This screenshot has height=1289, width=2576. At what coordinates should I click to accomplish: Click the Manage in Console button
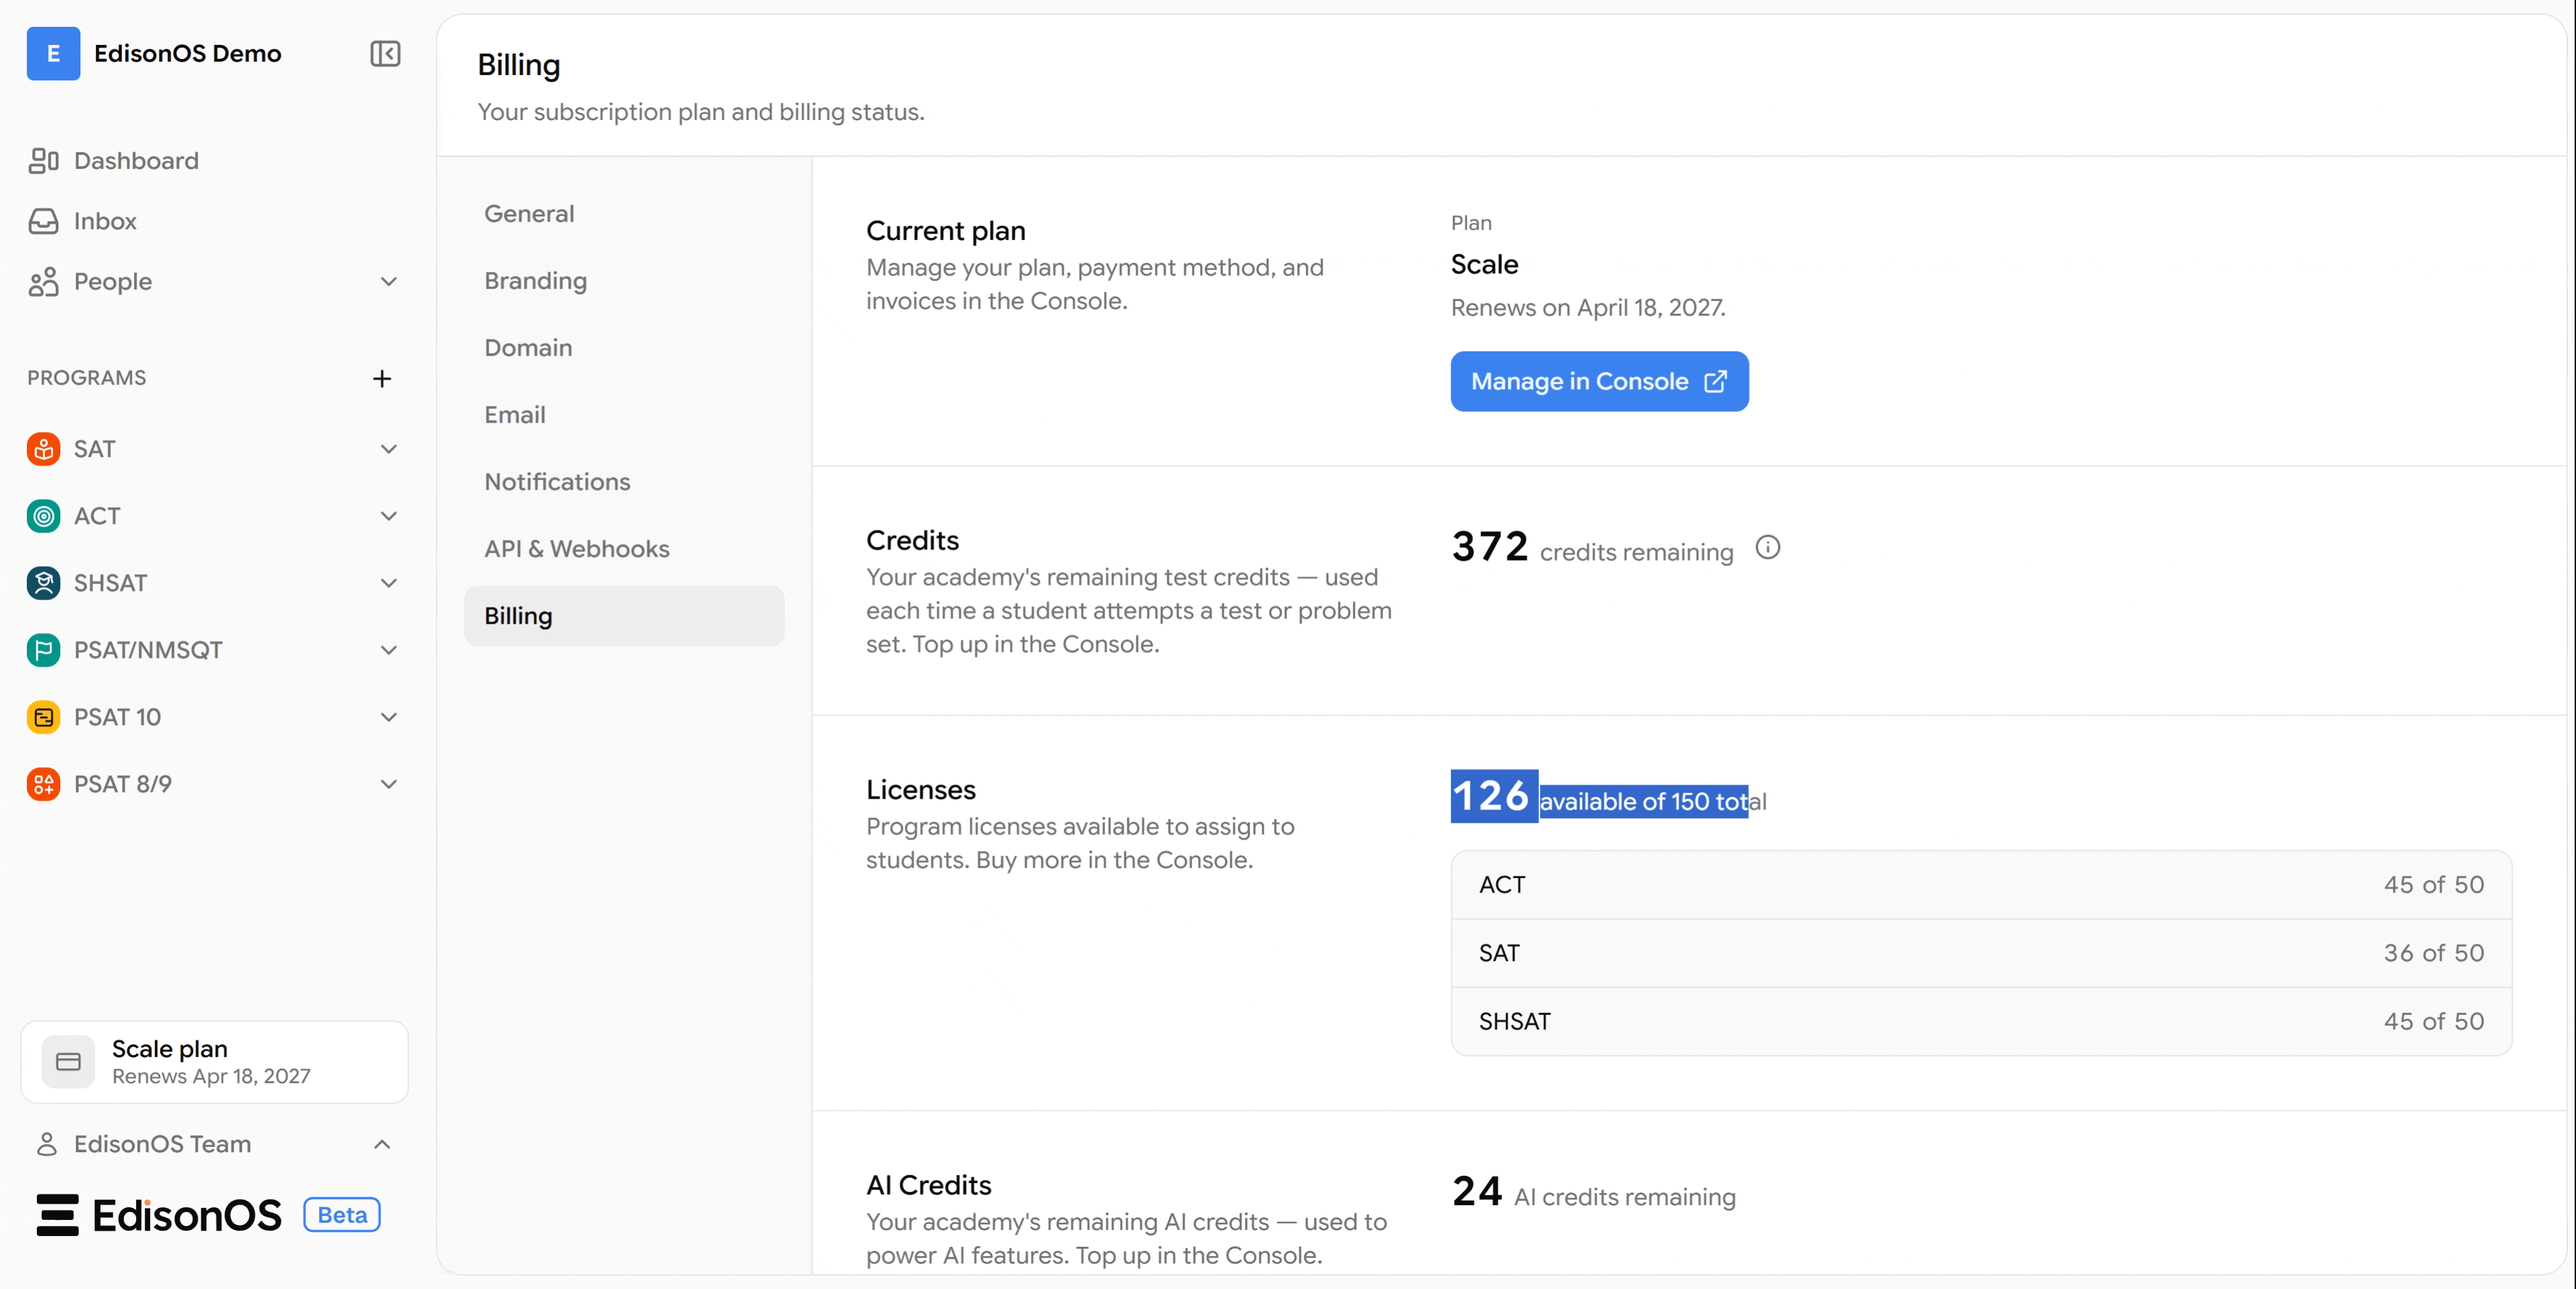1599,381
